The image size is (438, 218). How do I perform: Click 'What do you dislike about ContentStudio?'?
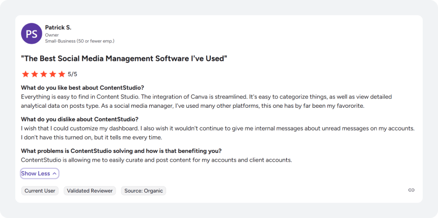79,119
